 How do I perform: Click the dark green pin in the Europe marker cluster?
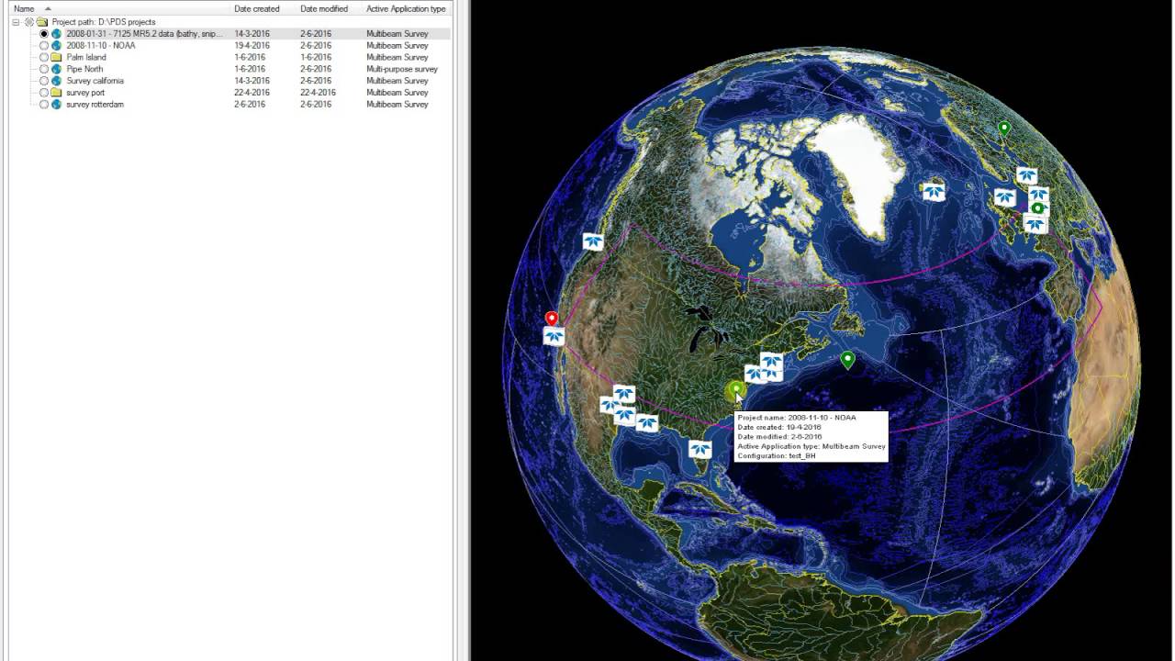click(1037, 208)
